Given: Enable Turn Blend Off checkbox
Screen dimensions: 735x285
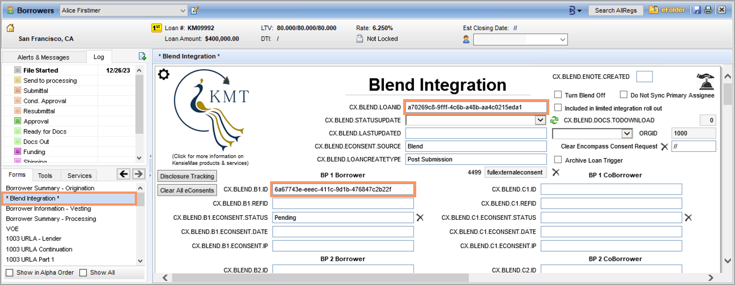Looking at the screenshot, I should pyautogui.click(x=558, y=95).
